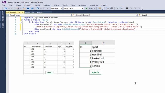Collapse the Public Class Form3 outline
This screenshot has height=93, width=165.
22,20
